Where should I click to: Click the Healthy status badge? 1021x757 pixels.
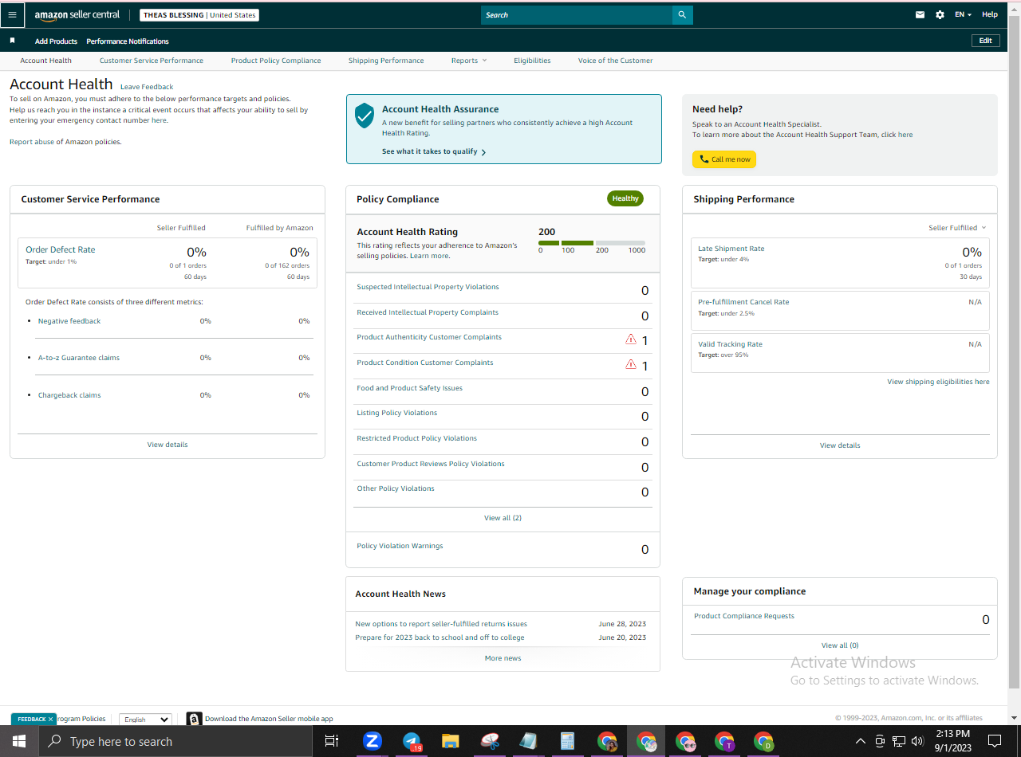pos(625,198)
